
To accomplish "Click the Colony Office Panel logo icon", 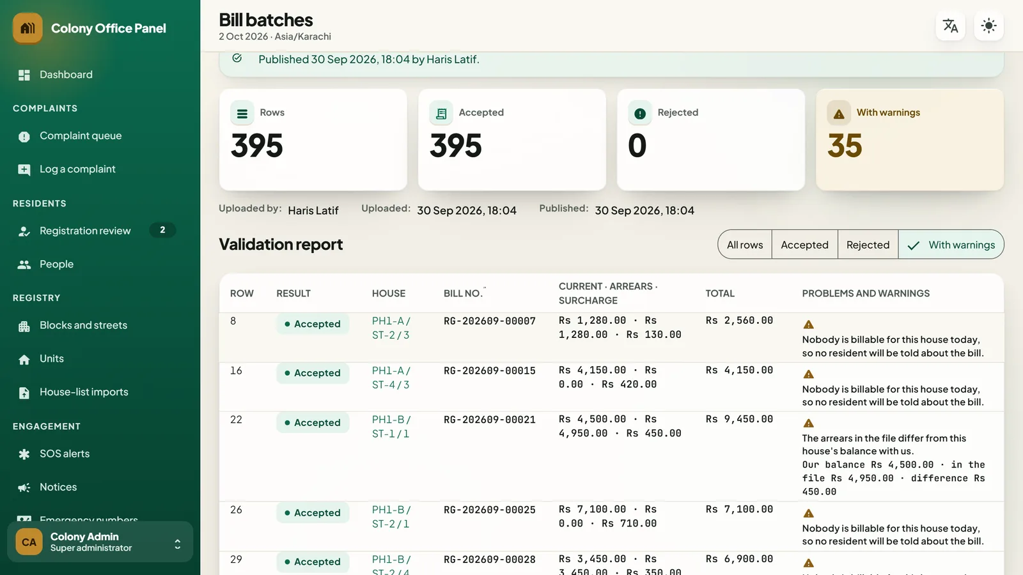I will 27,28.
